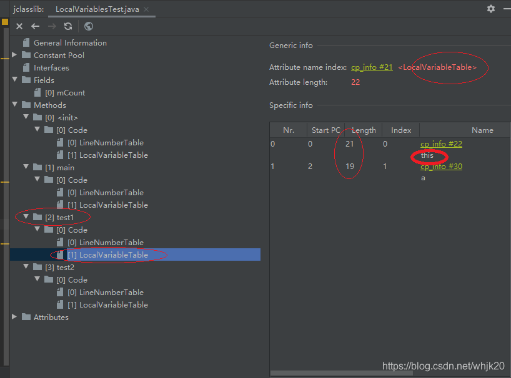Select the General Information node
Screen dimensions: 511x378
(x=70, y=43)
